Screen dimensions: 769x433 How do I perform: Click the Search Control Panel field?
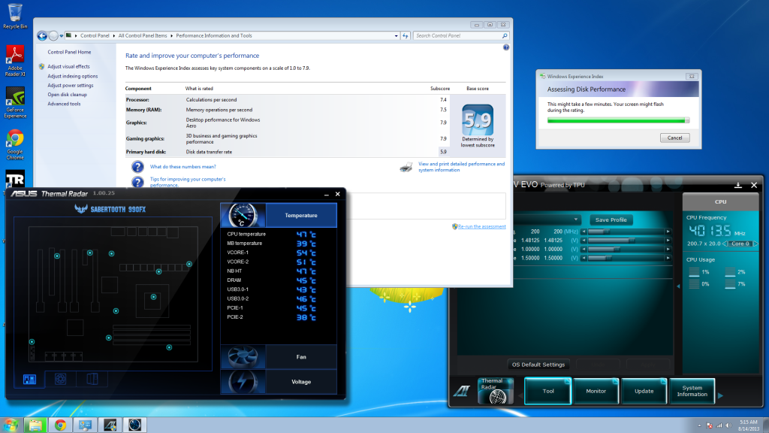456,35
